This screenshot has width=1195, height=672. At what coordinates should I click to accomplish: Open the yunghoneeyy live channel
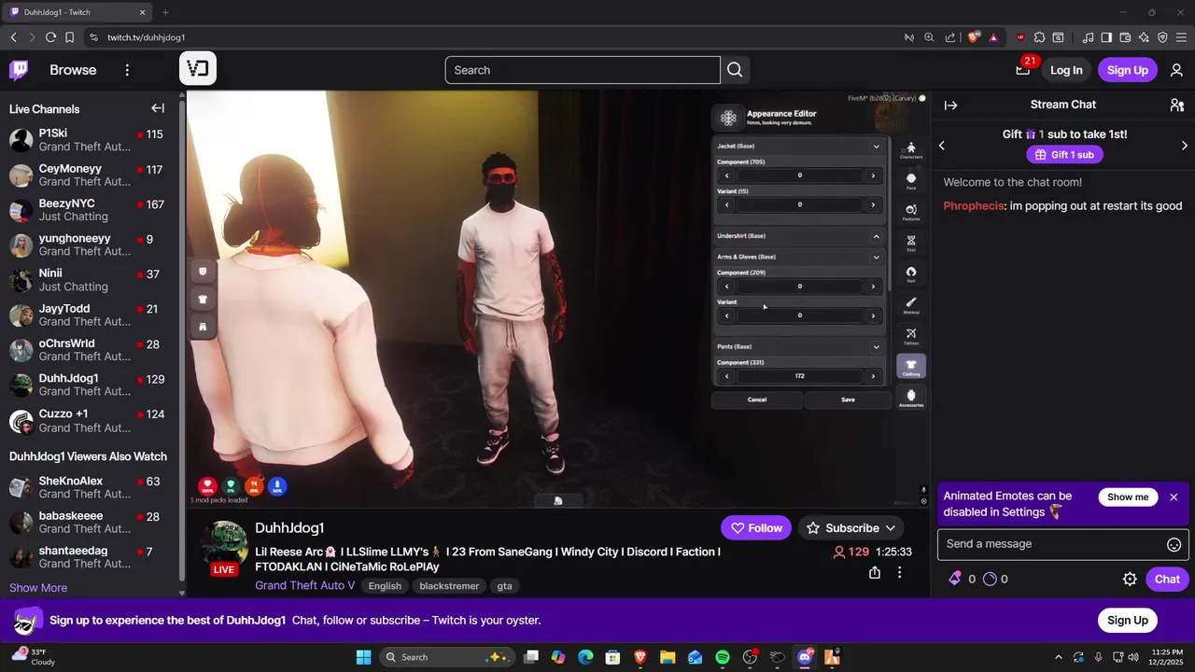tap(90, 245)
